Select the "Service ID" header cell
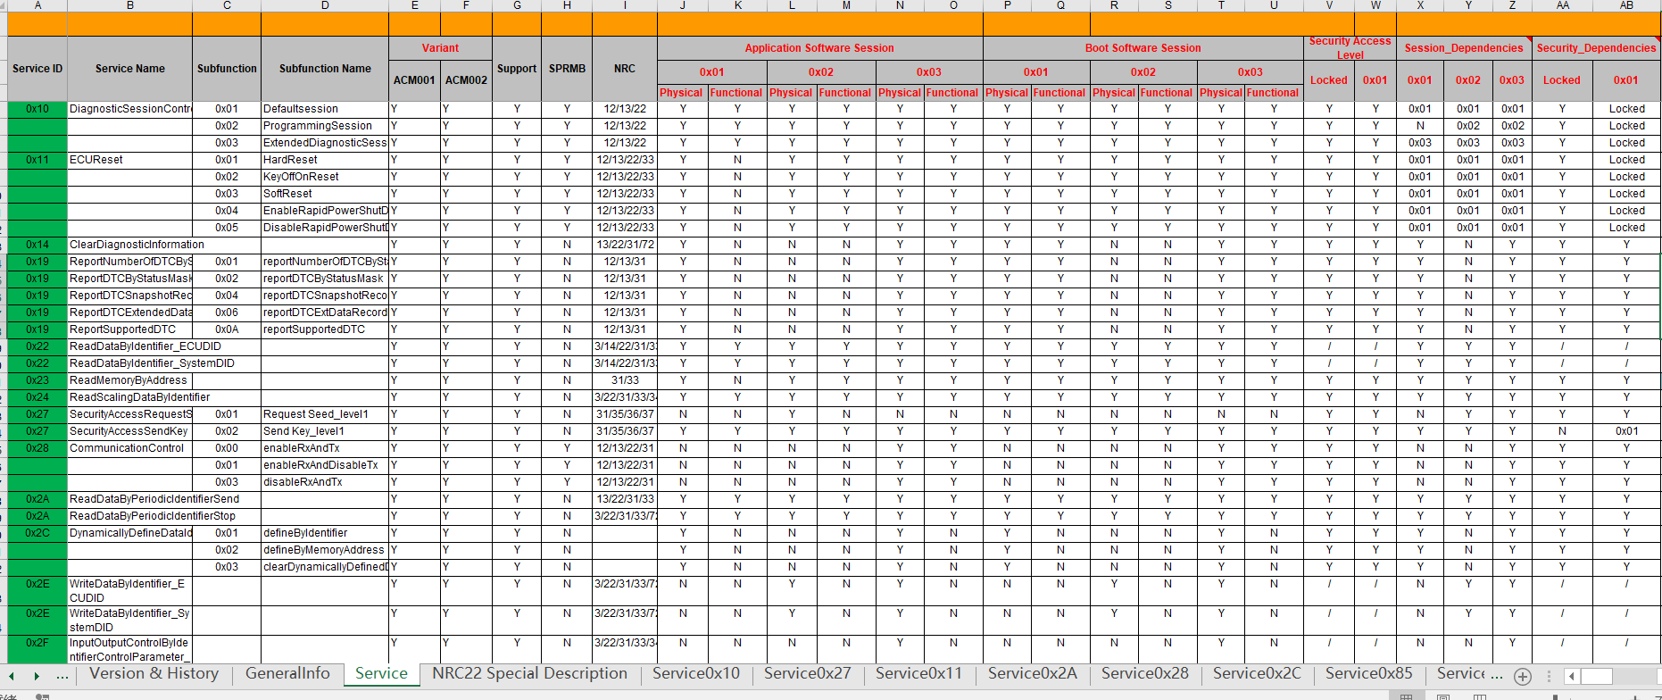The image size is (1662, 700). pyautogui.click(x=37, y=69)
